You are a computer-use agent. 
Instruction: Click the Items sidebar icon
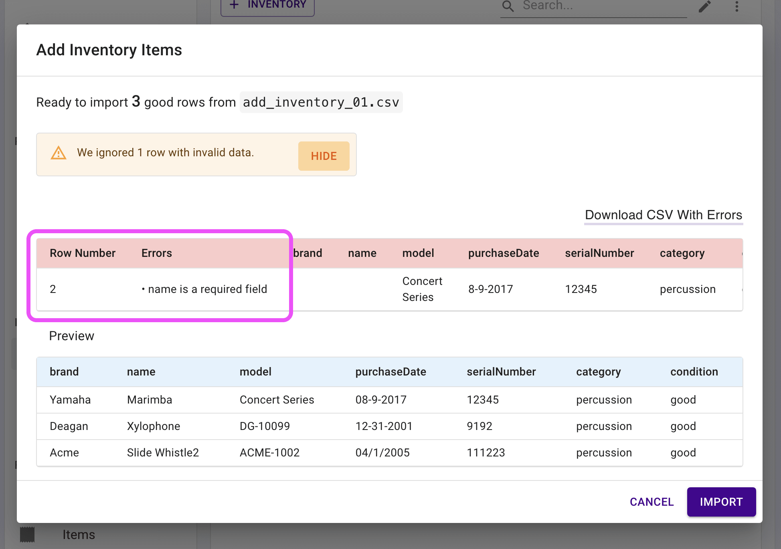pos(27,534)
